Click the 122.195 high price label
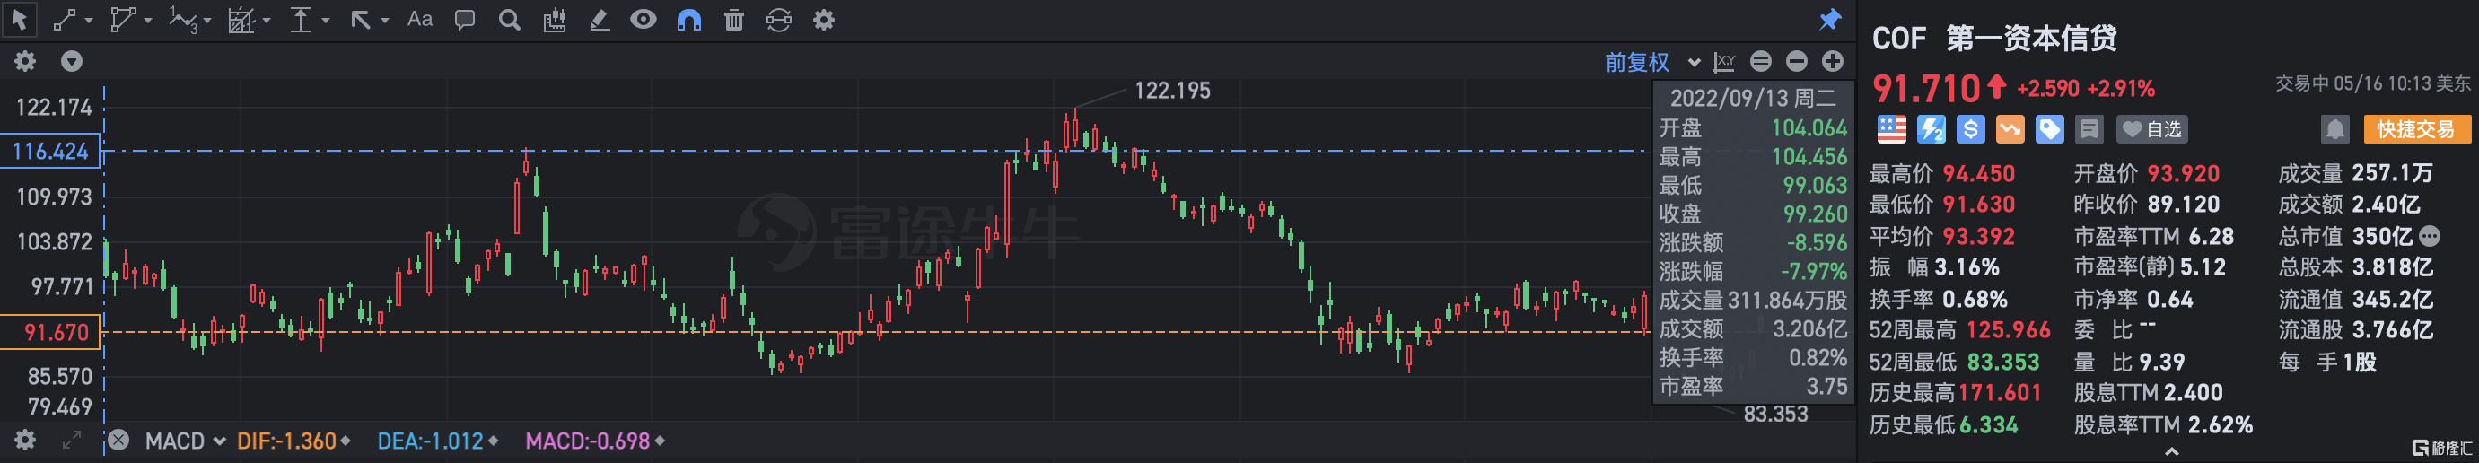2479x463 pixels. [1172, 91]
